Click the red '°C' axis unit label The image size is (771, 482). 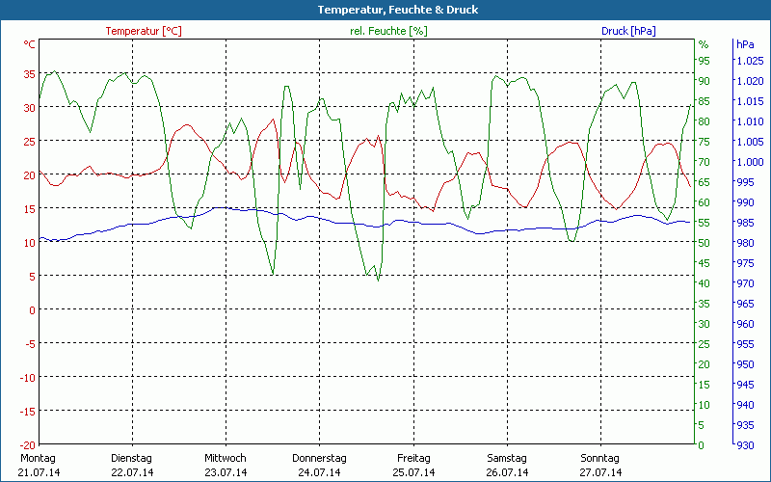click(x=30, y=44)
